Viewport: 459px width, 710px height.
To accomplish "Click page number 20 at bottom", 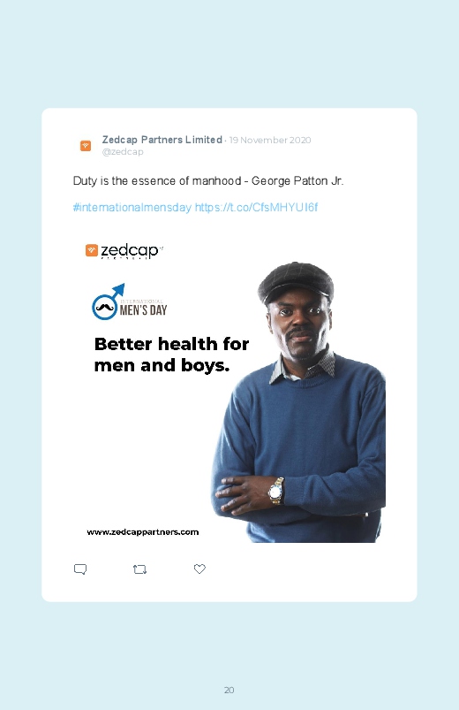I will point(229,690).
